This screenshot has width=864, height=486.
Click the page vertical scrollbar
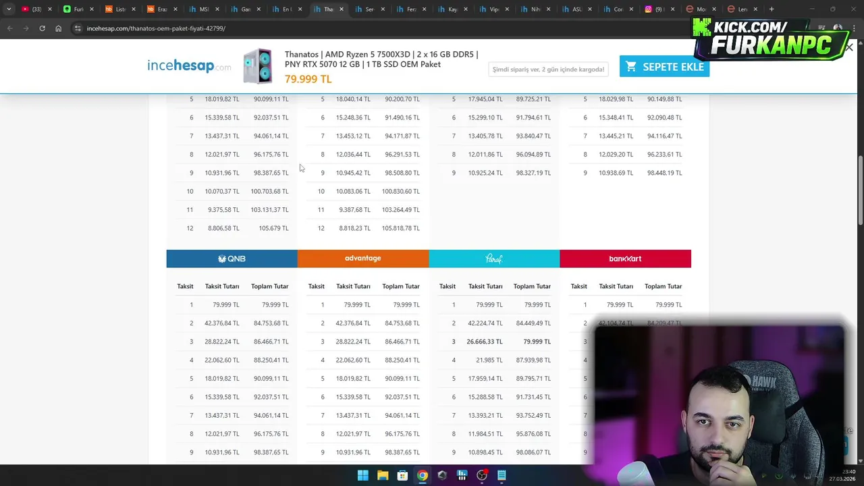point(859,191)
